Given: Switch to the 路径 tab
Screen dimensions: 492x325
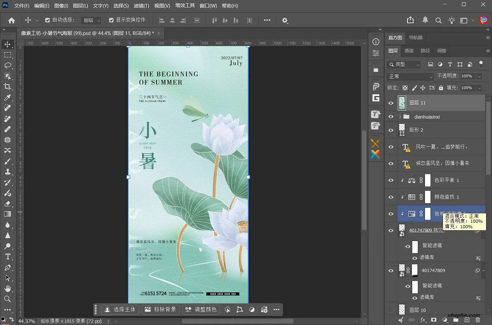Looking at the screenshot, I should point(425,51).
